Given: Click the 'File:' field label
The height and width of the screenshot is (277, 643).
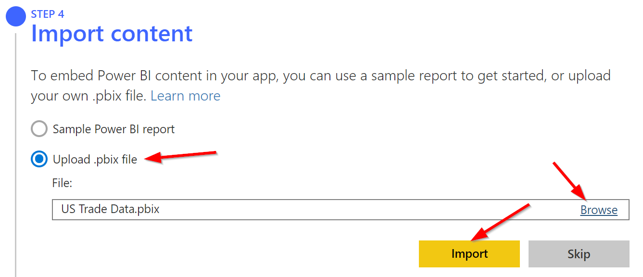Looking at the screenshot, I should pyautogui.click(x=62, y=183).
